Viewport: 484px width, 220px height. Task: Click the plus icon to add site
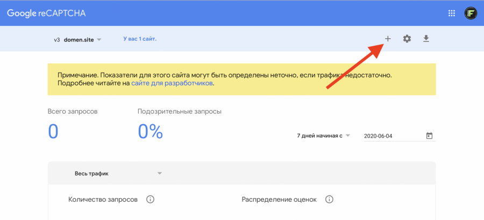(388, 39)
